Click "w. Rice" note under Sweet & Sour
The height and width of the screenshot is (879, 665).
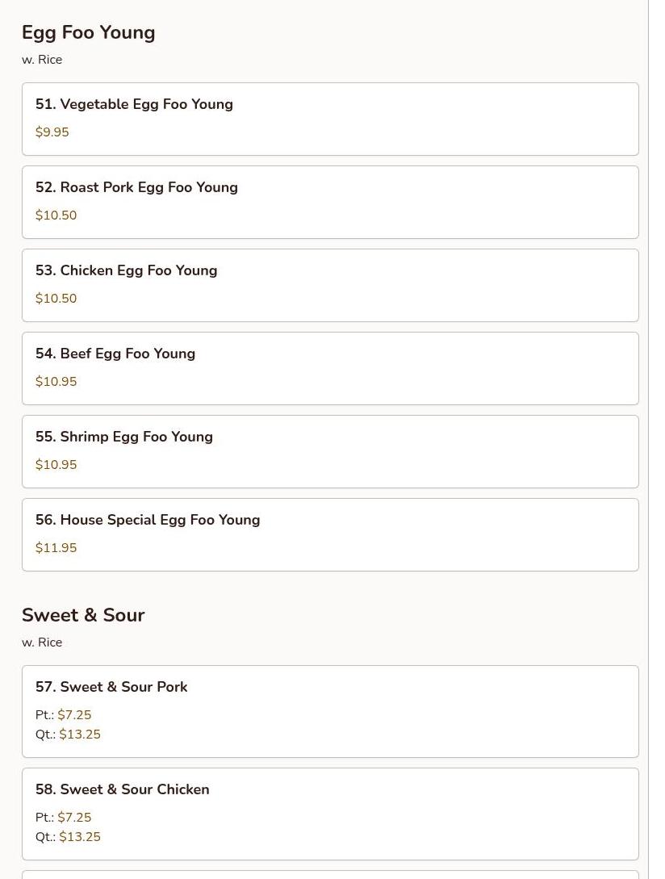42,643
